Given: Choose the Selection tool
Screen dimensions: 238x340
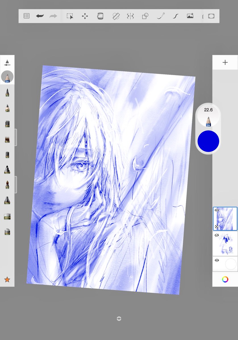Looking at the screenshot, I should click(x=70, y=16).
